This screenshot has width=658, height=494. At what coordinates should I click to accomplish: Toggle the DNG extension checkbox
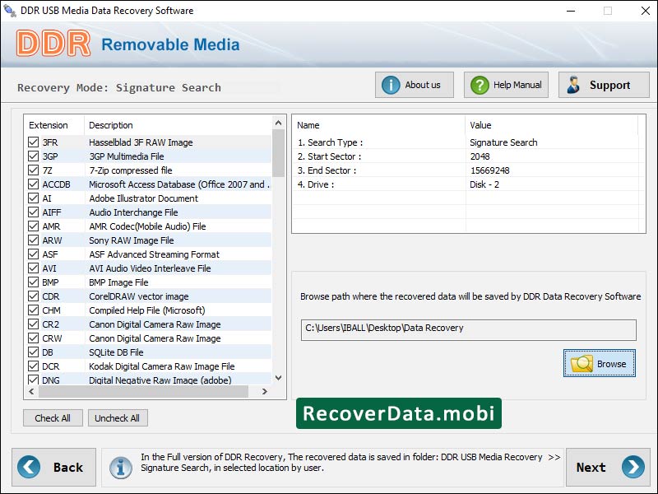pyautogui.click(x=33, y=380)
